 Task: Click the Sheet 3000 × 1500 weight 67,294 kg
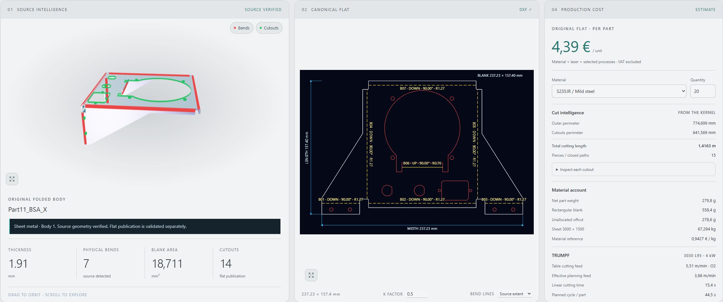707,229
